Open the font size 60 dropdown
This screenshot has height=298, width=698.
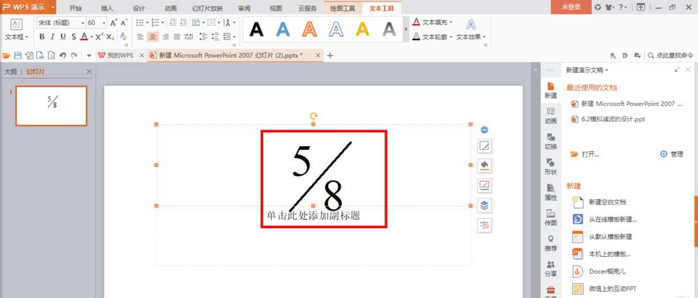point(104,23)
